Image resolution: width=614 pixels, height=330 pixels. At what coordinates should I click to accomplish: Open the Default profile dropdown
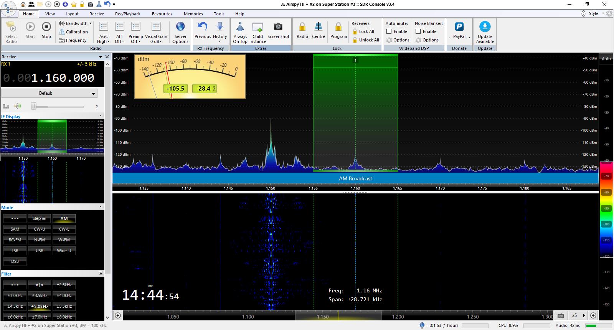50,93
